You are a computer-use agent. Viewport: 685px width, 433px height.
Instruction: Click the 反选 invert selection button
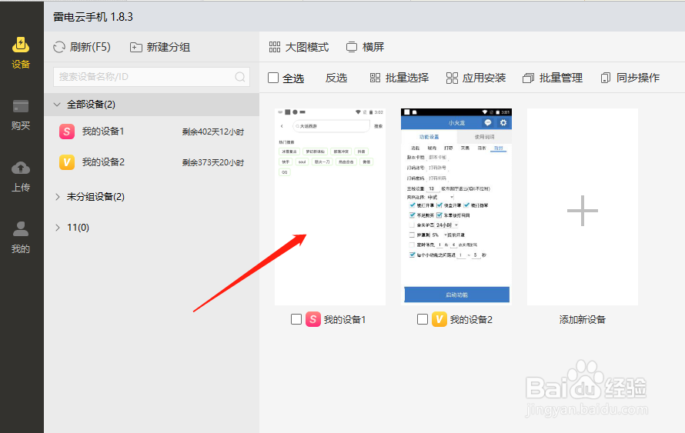coord(336,78)
